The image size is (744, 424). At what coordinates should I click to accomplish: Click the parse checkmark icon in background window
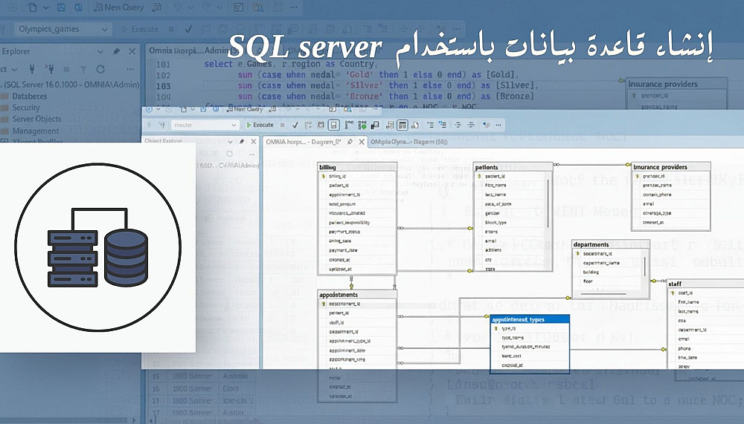(188, 30)
